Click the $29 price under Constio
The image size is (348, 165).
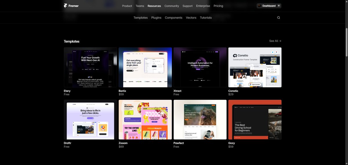pyautogui.click(x=231, y=94)
